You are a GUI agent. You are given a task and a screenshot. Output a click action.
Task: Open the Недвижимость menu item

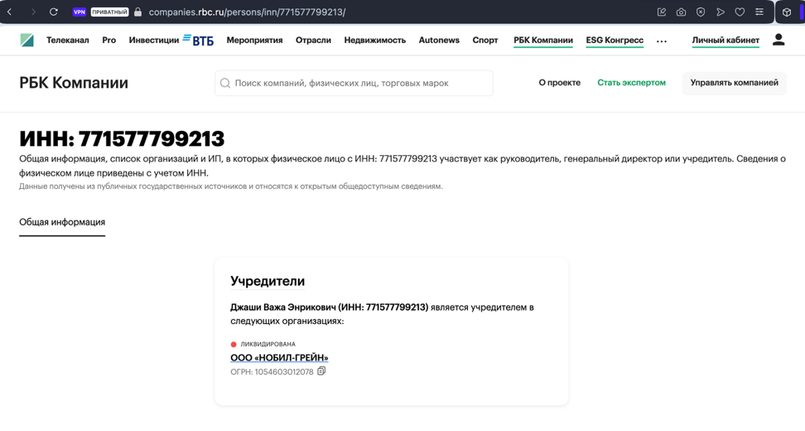pyautogui.click(x=374, y=40)
